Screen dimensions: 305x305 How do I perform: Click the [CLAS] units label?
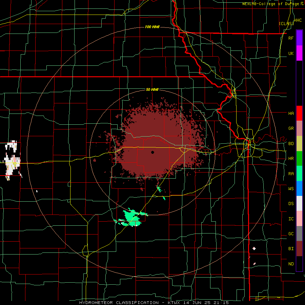click(286, 23)
